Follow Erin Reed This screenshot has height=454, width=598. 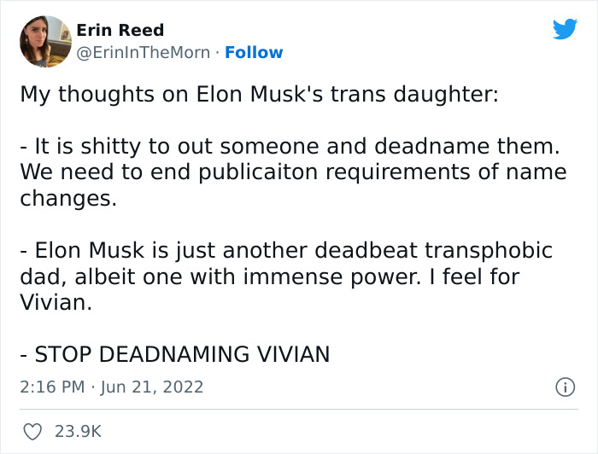254,52
